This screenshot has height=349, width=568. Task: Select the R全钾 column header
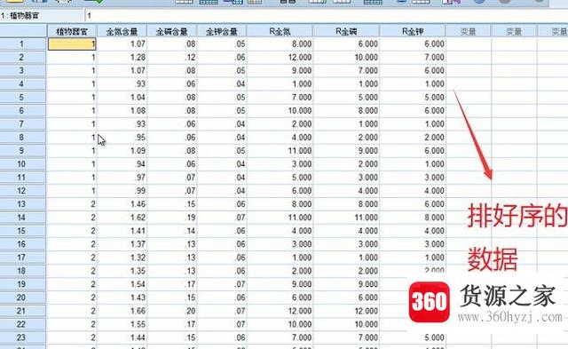coord(413,32)
